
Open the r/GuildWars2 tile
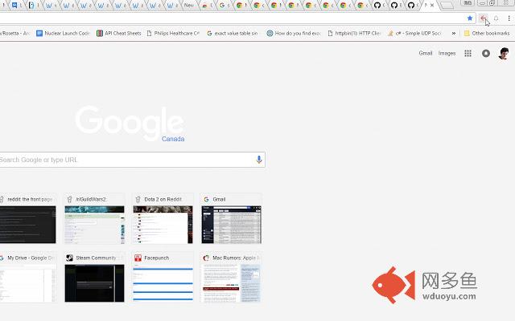[x=94, y=219]
